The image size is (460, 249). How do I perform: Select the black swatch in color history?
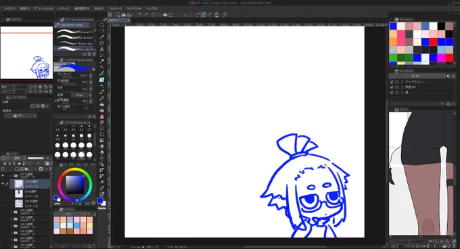point(441,26)
